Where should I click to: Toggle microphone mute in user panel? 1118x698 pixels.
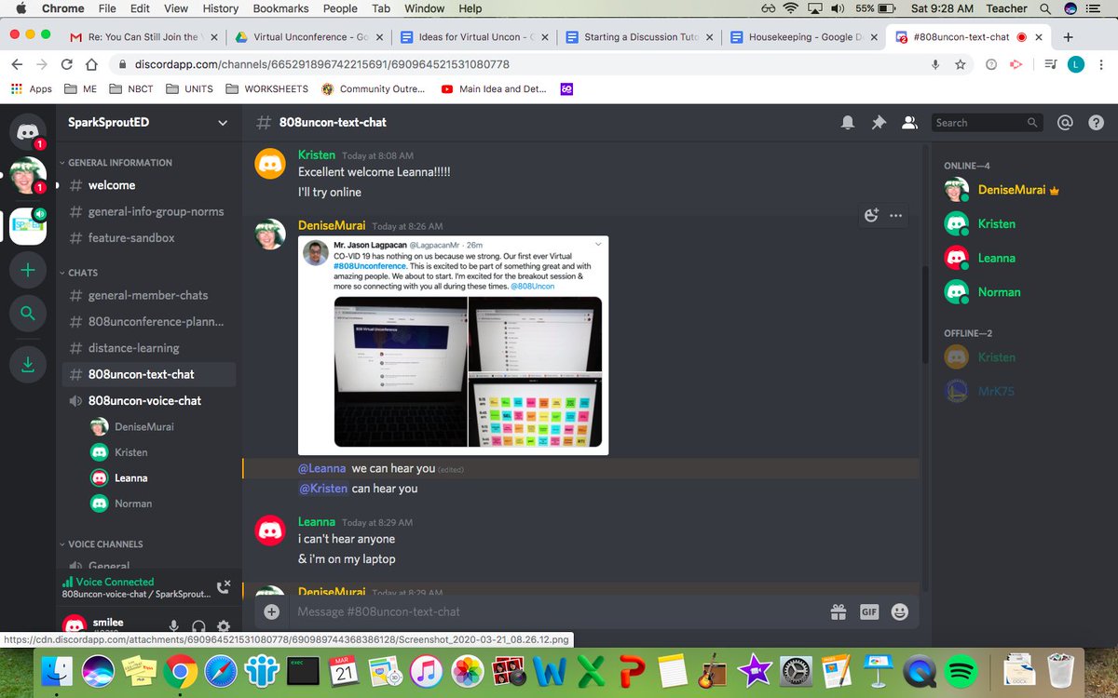coord(173,627)
